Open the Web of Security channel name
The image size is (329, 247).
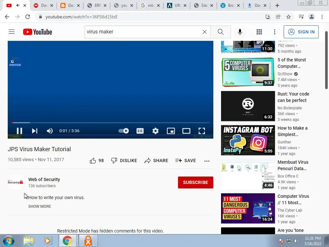click(x=44, y=179)
